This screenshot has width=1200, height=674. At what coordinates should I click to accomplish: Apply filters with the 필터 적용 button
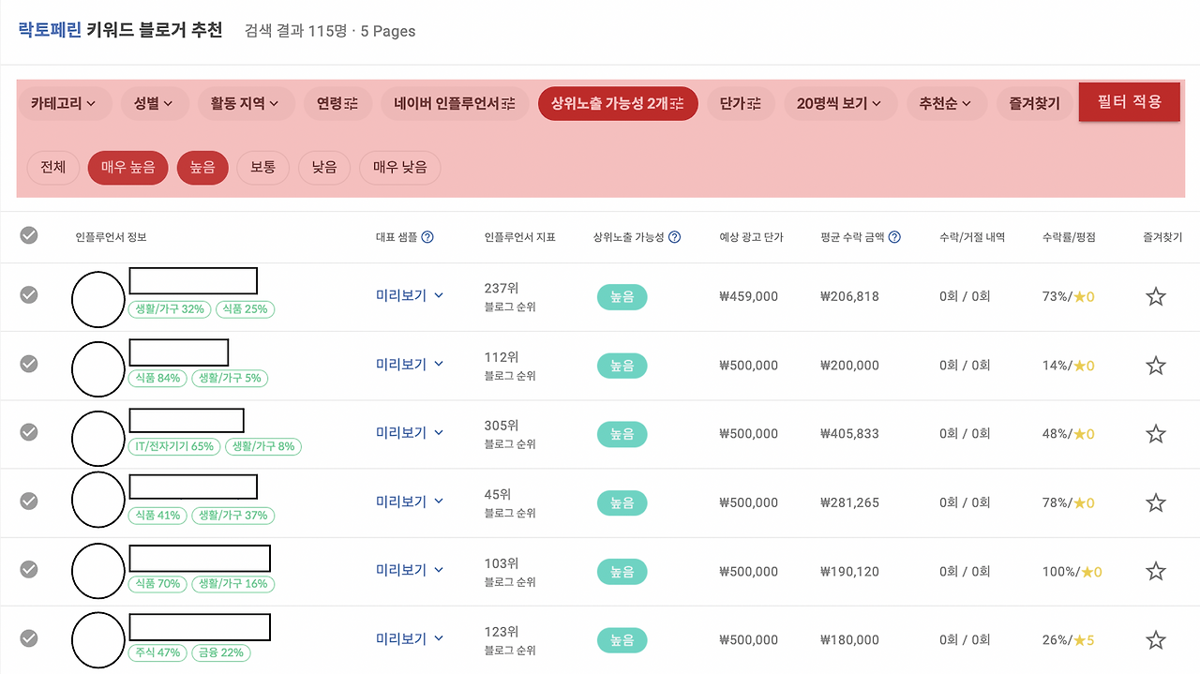point(1129,101)
